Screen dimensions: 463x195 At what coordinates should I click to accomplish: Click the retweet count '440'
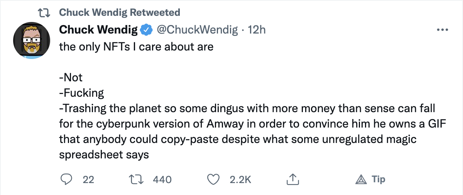162,180
